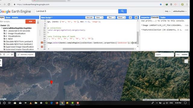Click the code editor horizontal scrollbar
193x108 pixels.
click(98, 49)
